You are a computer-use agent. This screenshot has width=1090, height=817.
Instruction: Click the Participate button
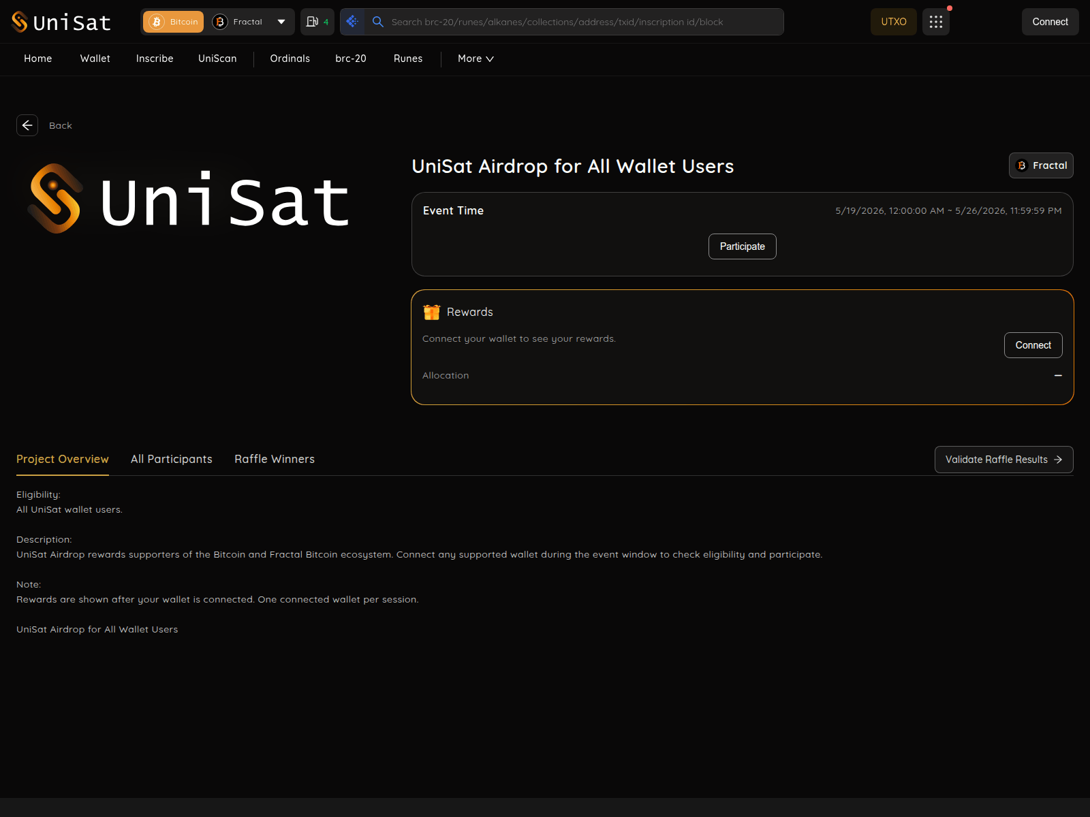coord(743,246)
